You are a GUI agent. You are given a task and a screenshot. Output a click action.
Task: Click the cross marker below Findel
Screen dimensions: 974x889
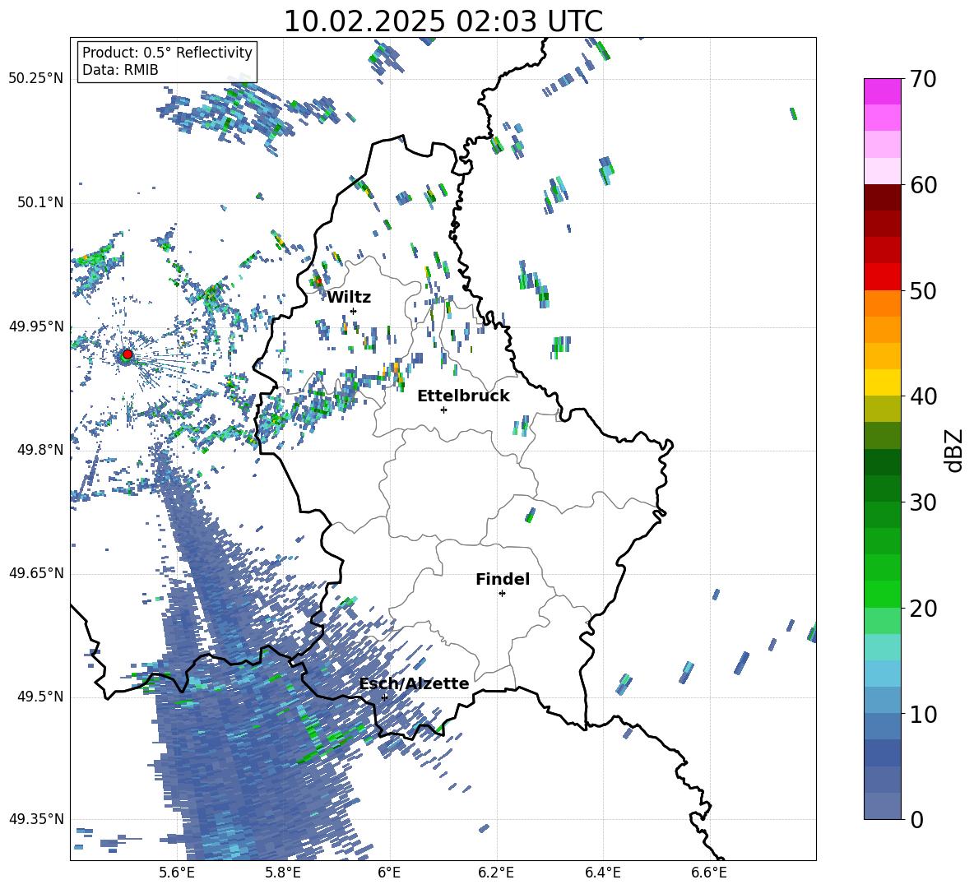click(502, 594)
